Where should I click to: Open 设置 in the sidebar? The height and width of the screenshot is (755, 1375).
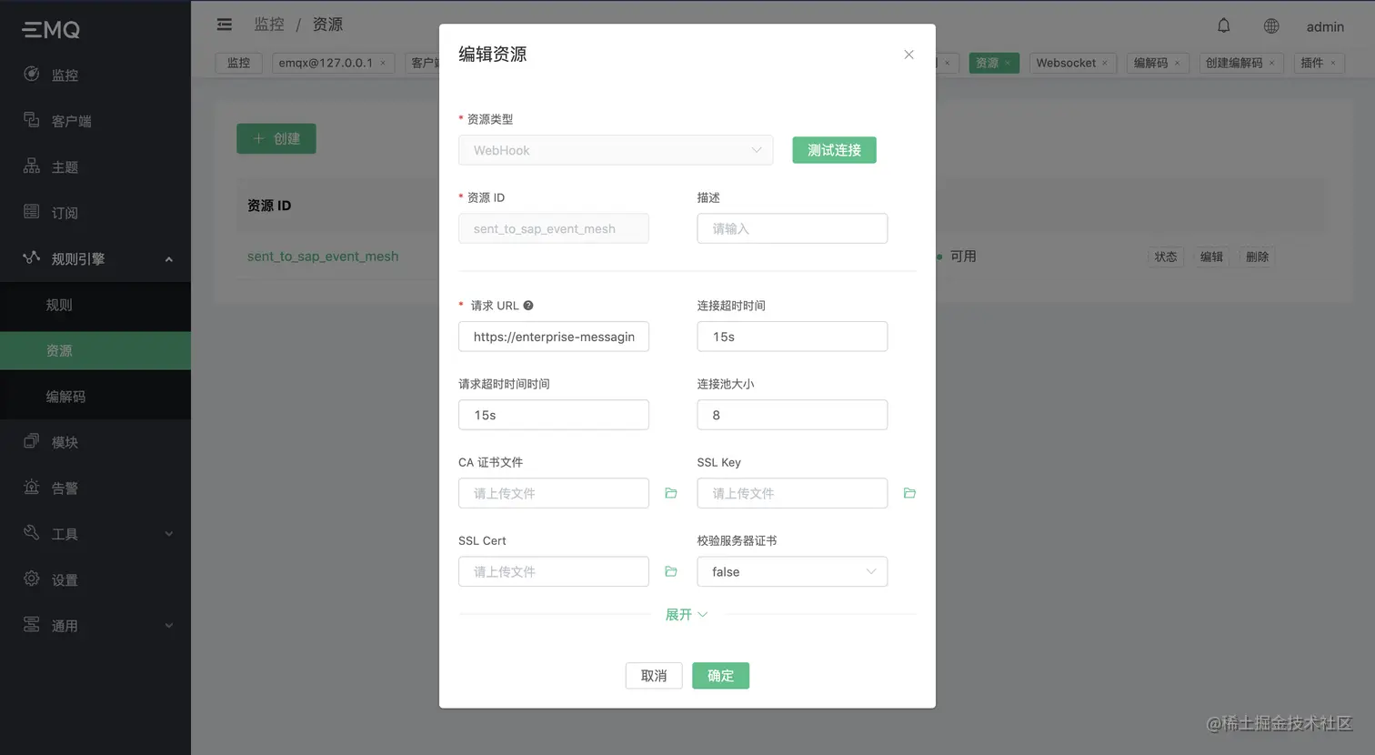coord(95,579)
